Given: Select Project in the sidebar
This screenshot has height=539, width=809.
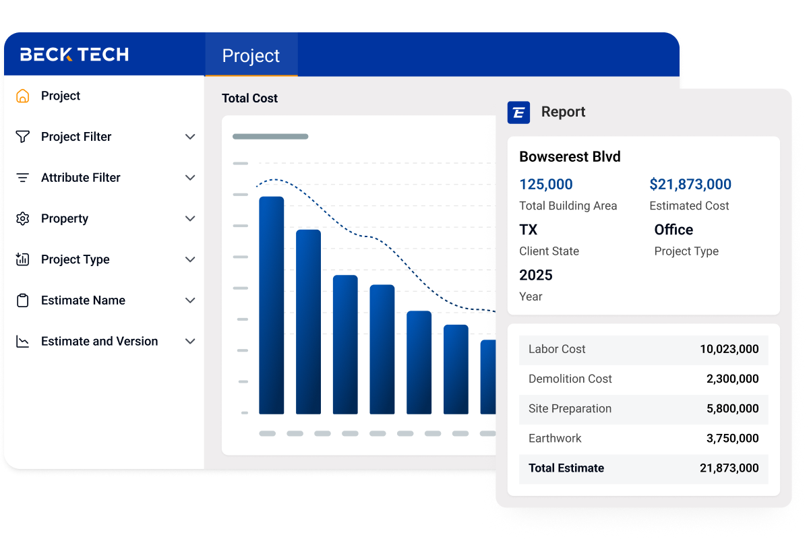Looking at the screenshot, I should (x=61, y=96).
